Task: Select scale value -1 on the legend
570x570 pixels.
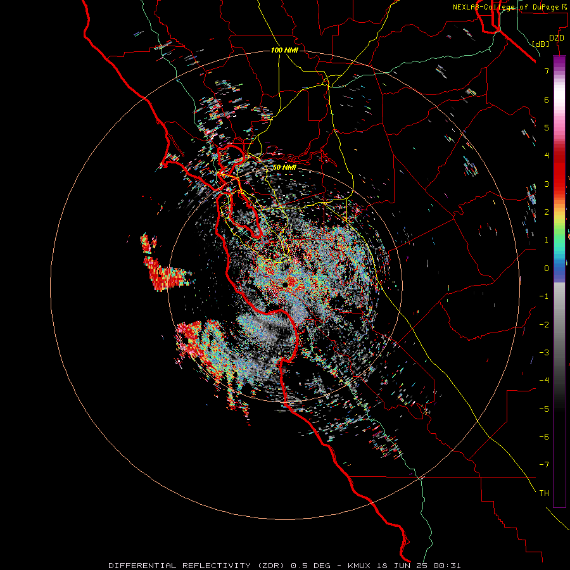Action: coord(544,296)
